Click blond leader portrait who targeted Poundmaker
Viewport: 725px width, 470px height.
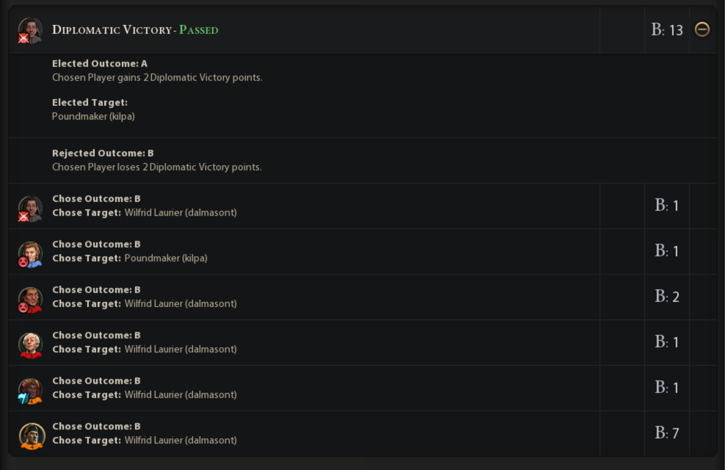pos(30,254)
